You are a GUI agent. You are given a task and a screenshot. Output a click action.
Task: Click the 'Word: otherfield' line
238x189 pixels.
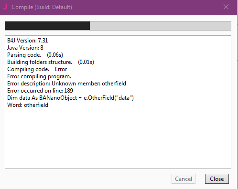(x=28, y=105)
